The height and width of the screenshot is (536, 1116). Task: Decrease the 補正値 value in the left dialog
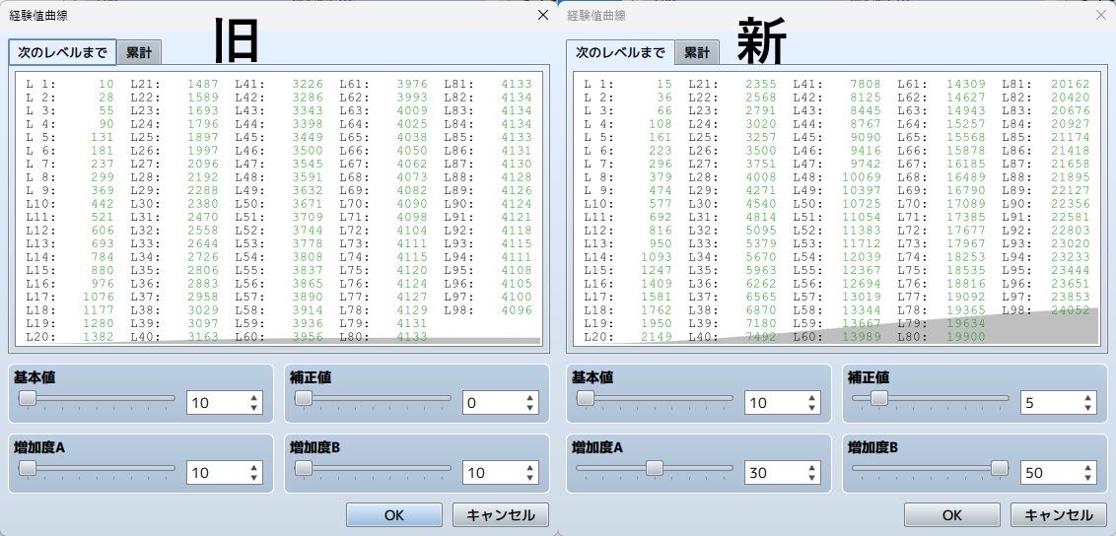click(529, 408)
